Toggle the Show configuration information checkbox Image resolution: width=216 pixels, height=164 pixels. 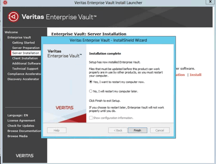91,118
